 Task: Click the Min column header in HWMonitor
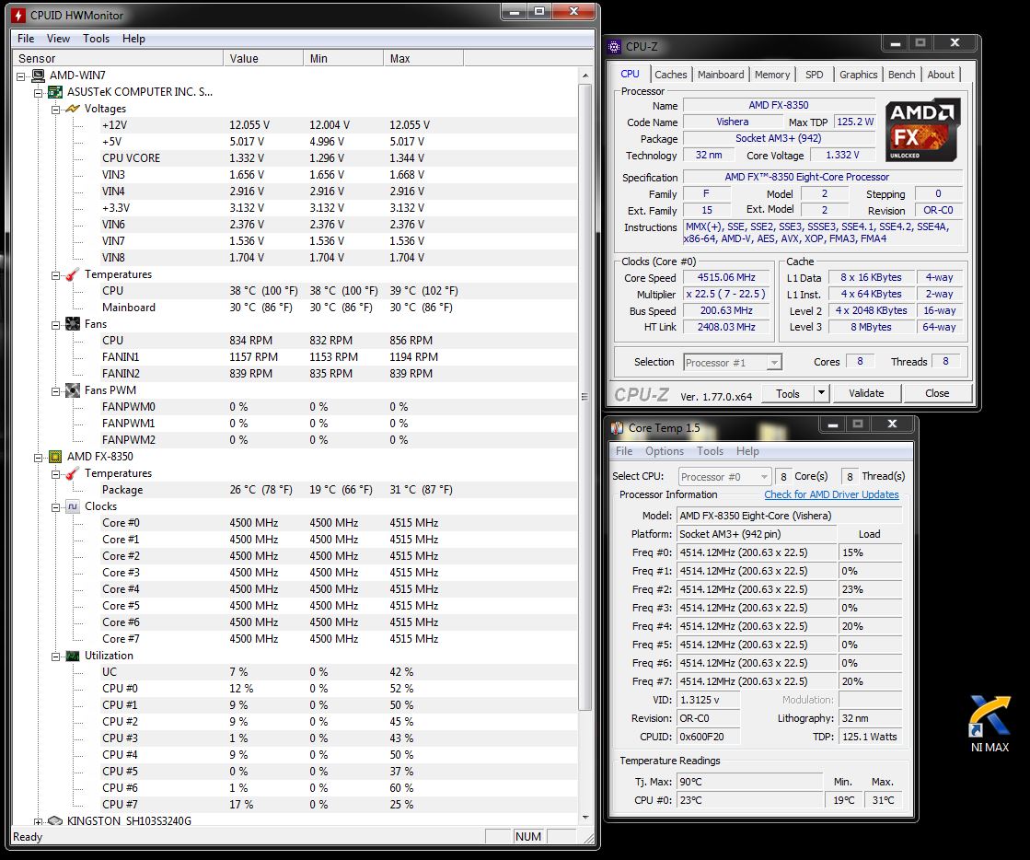(343, 59)
